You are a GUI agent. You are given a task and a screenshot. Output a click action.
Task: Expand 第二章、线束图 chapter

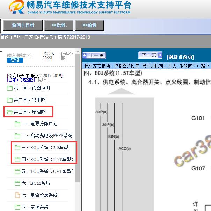(29, 100)
